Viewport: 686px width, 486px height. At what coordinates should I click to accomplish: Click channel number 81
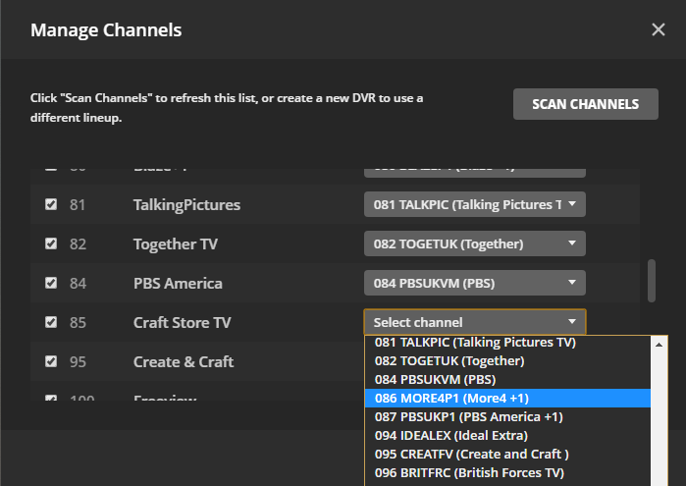coord(78,204)
